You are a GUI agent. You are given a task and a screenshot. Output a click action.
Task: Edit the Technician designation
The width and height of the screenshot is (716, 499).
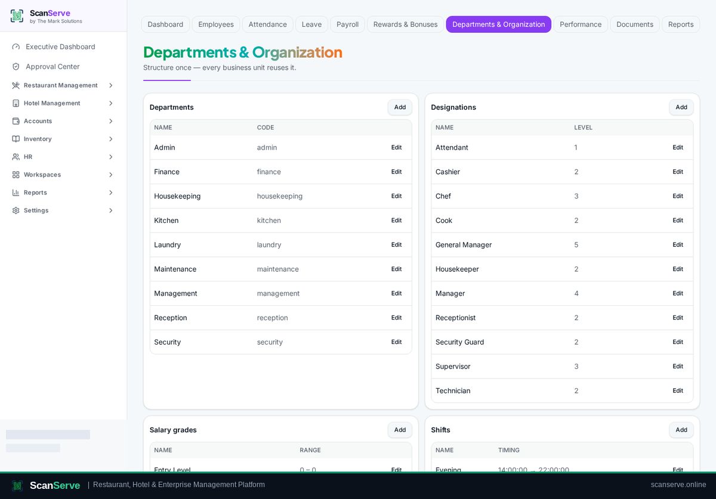pos(678,391)
